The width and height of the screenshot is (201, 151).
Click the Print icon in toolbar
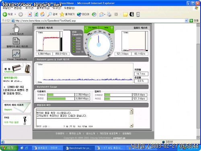[x=109, y=14]
